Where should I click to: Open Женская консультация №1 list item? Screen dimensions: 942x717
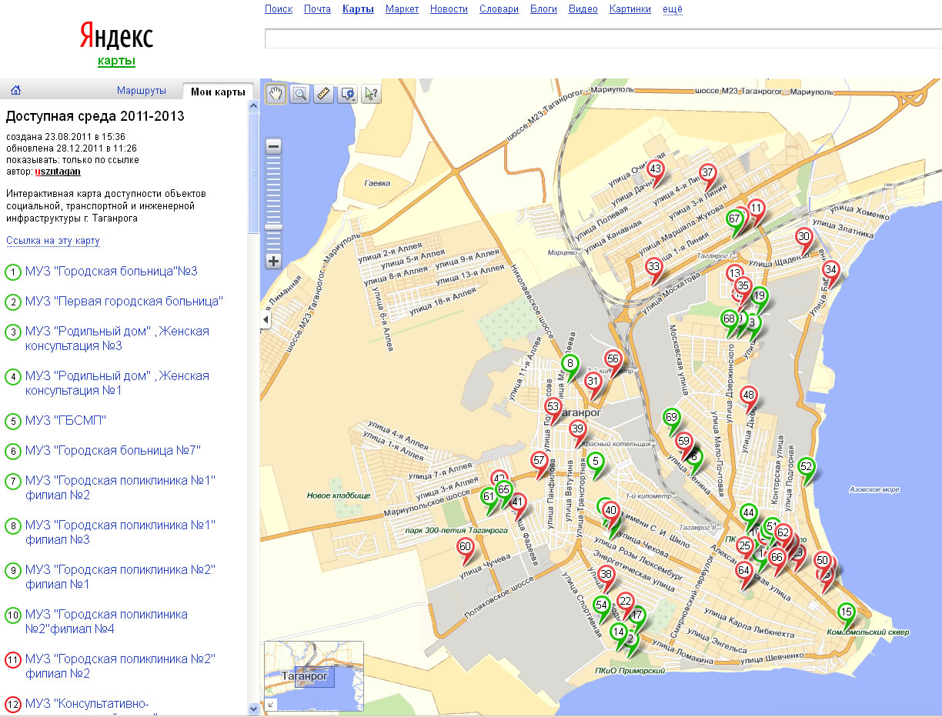(x=117, y=383)
